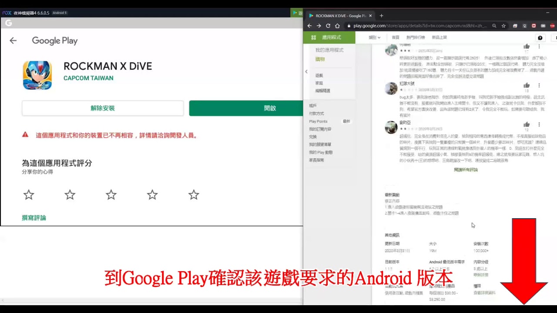Rate the app three stars
The image size is (557, 313).
tap(111, 195)
